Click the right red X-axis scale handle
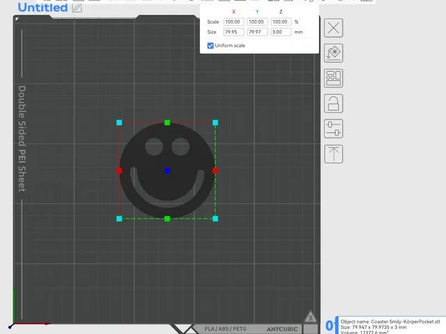Screen dimensions: 446x334 [215, 170]
